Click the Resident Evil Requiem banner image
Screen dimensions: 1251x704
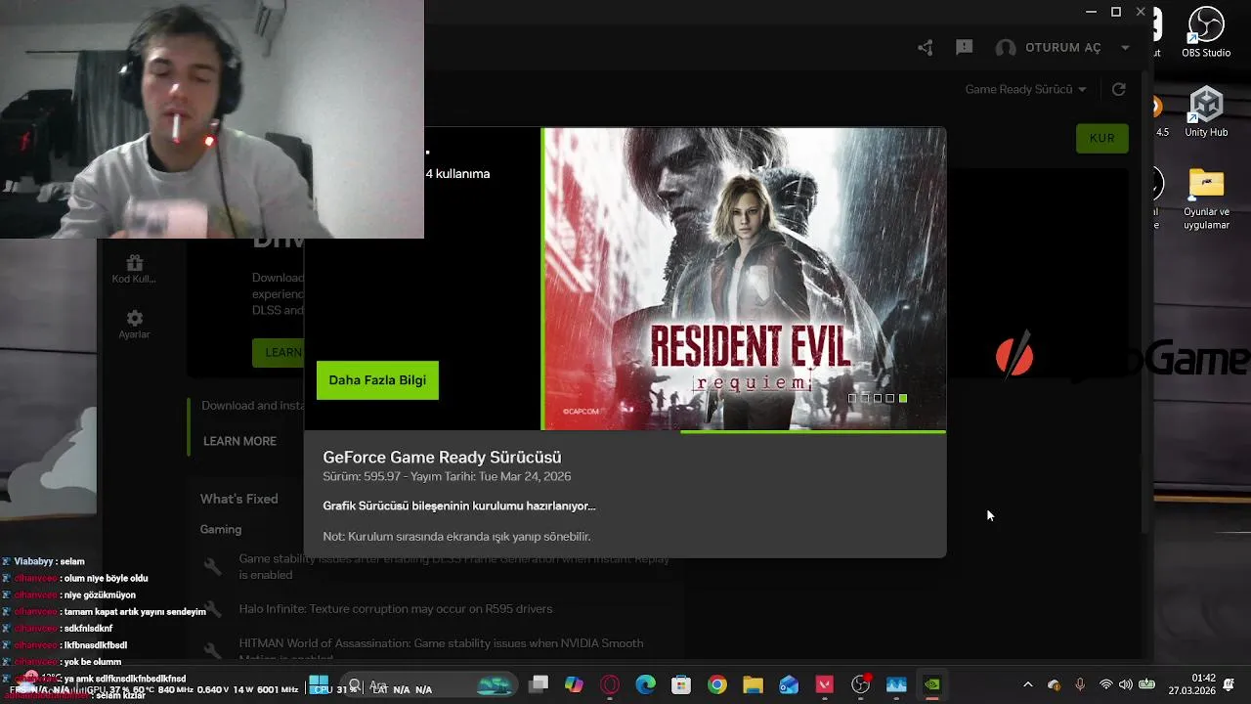point(744,278)
